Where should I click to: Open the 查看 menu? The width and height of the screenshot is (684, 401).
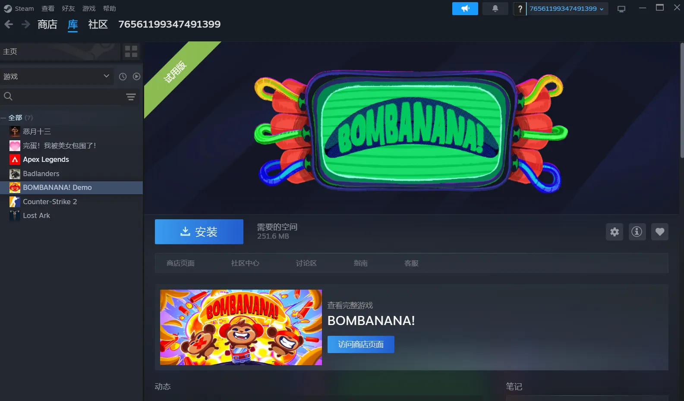point(48,9)
